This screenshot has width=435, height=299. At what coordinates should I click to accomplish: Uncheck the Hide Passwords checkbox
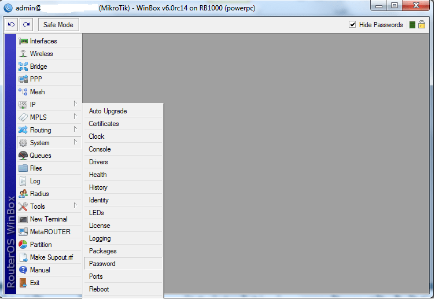click(x=352, y=25)
